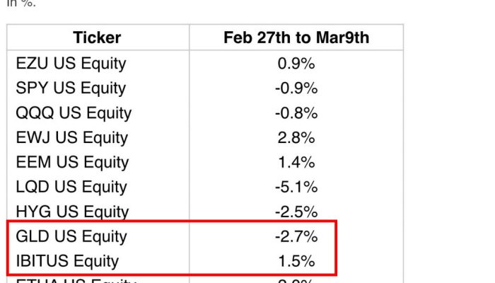Select the -0.9% value for SPY
The width and height of the screenshot is (495, 283).
tap(296, 88)
